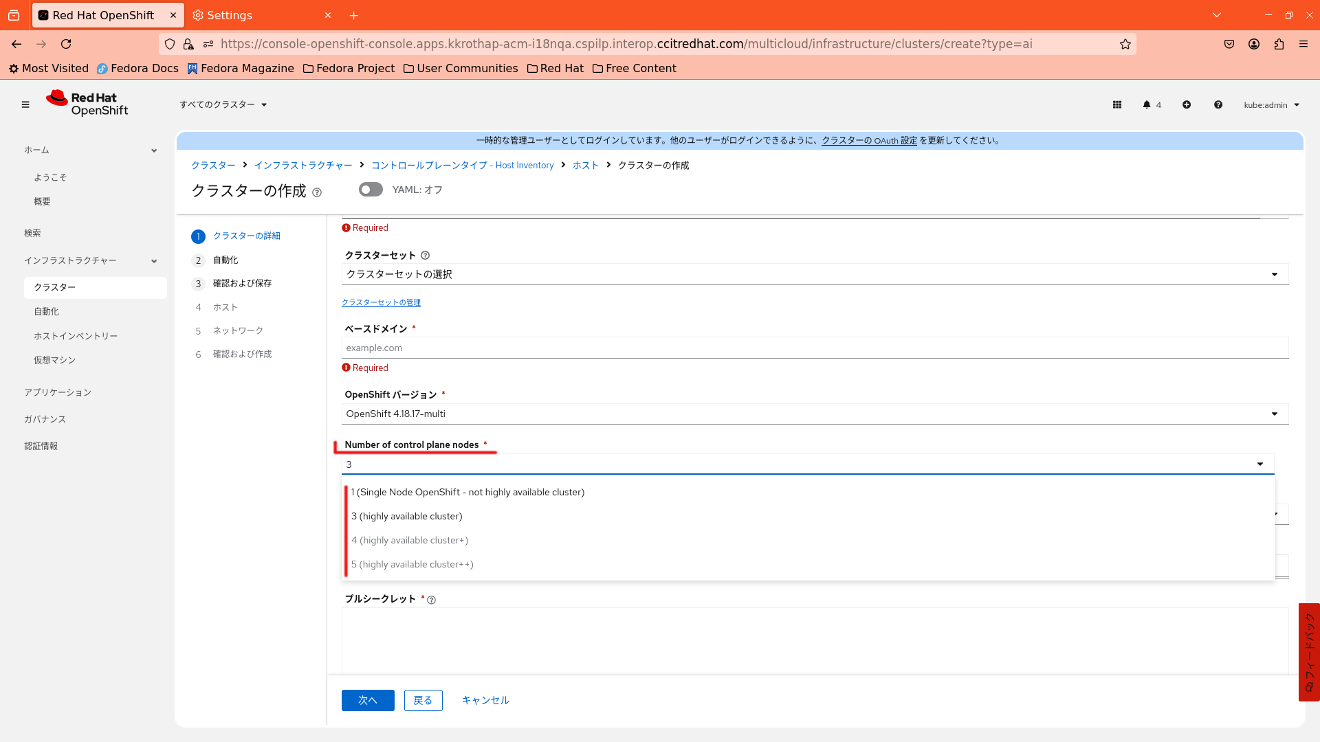Select 3 (highly available cluster) option

pos(407,516)
